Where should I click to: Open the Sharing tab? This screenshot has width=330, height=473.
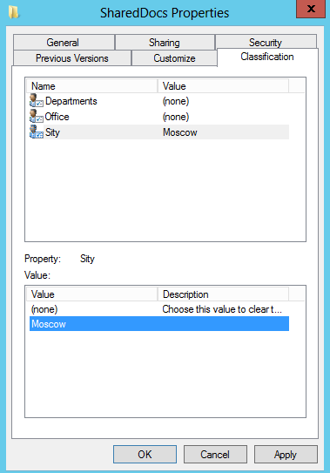(165, 43)
